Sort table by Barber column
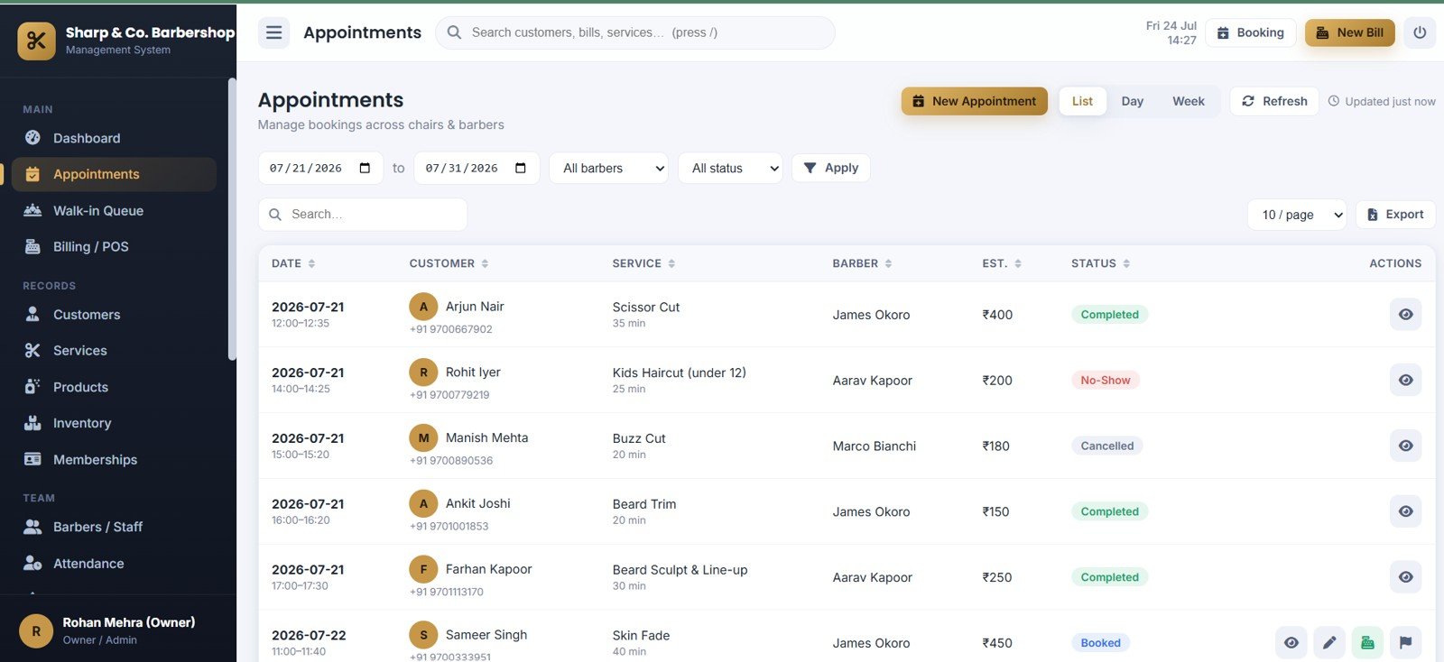This screenshot has width=1444, height=662. pos(862,263)
